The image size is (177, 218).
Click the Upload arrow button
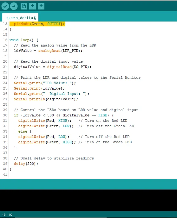[14, 6]
